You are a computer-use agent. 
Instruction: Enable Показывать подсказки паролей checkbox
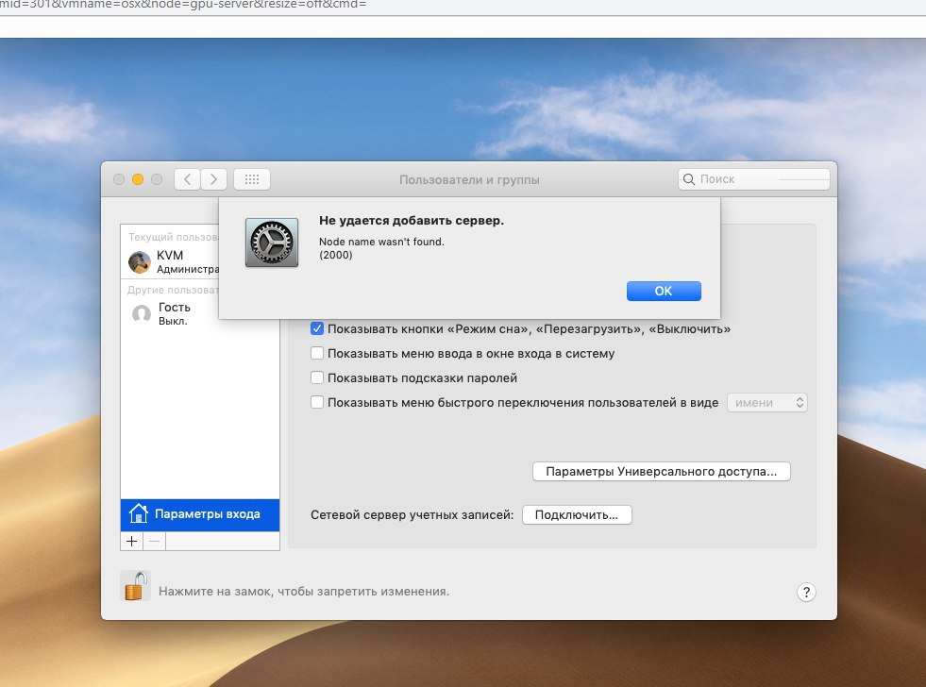click(317, 377)
